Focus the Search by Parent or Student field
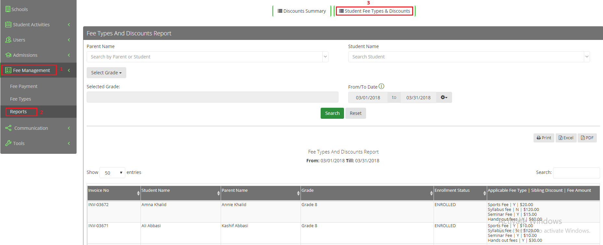 pyautogui.click(x=205, y=57)
